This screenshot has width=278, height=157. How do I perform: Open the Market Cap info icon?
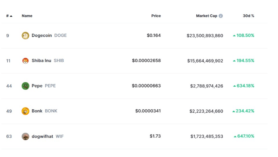click(x=221, y=16)
